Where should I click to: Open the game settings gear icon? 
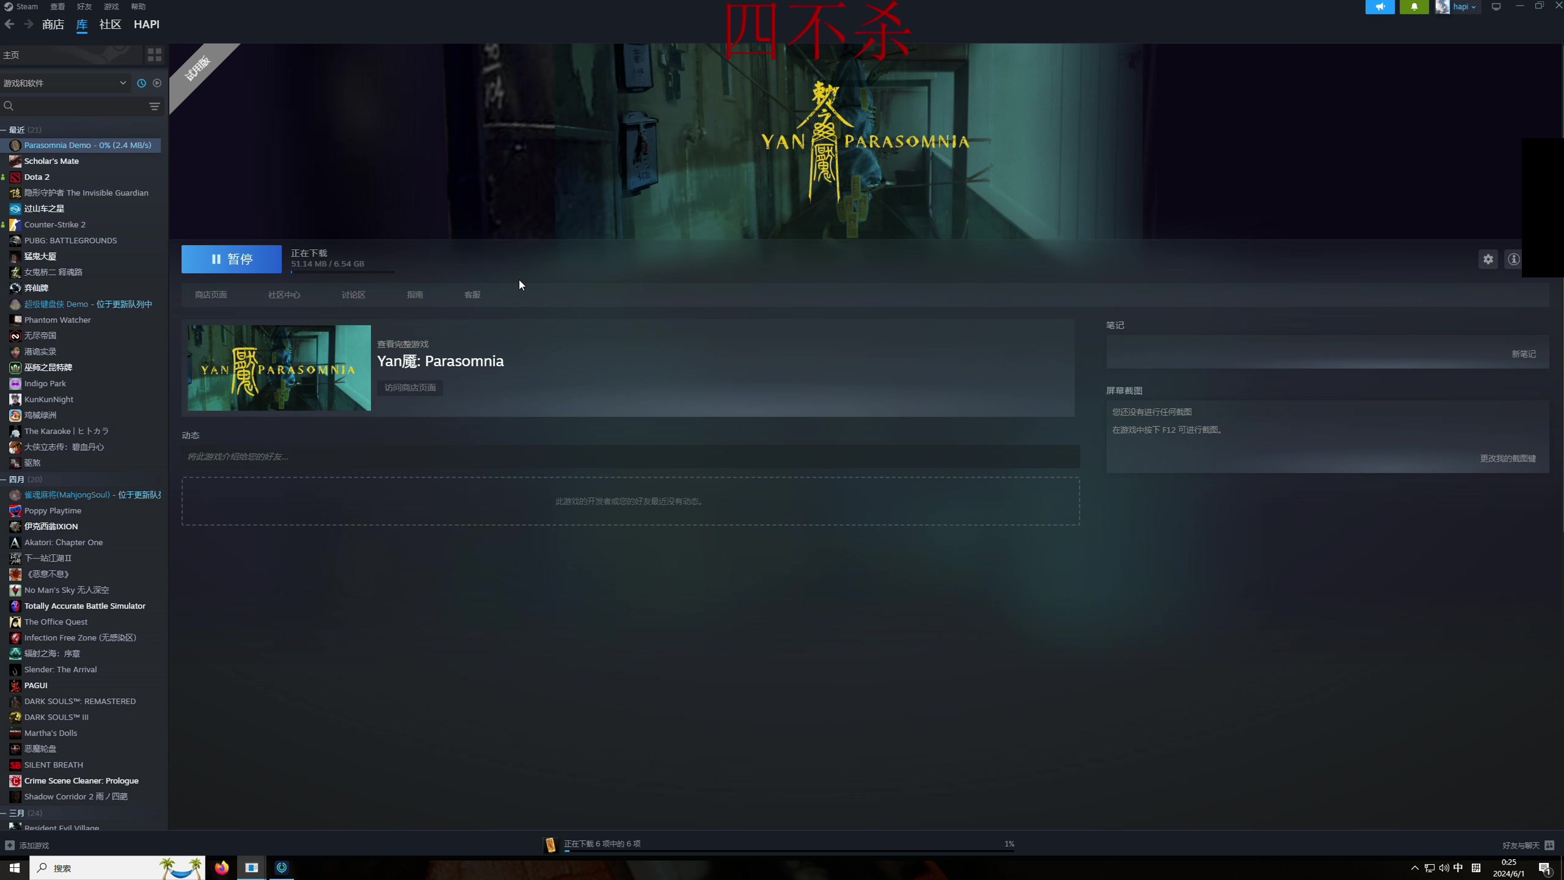click(1488, 259)
